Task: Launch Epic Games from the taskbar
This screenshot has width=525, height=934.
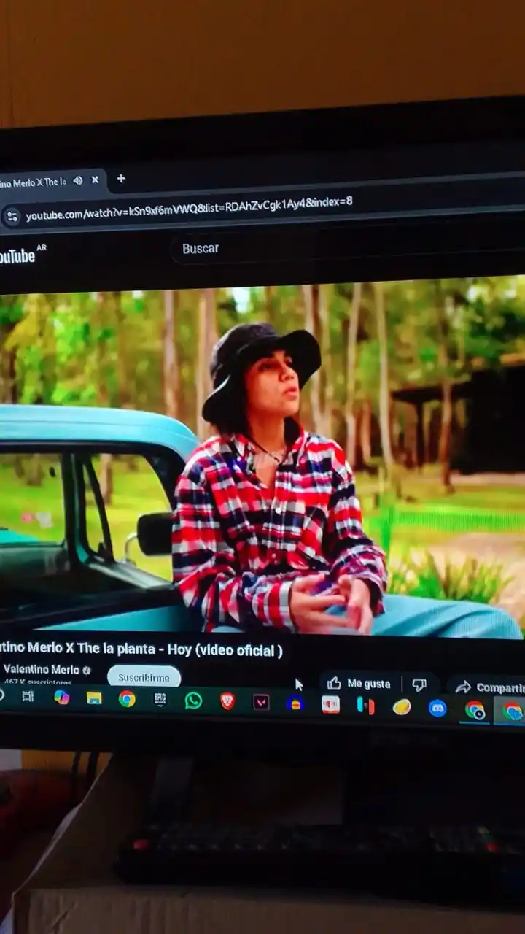Action: 160,699
